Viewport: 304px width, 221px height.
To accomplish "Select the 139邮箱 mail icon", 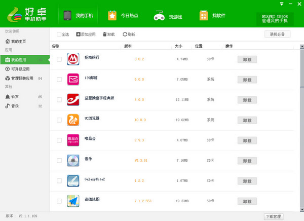I will (73, 80).
